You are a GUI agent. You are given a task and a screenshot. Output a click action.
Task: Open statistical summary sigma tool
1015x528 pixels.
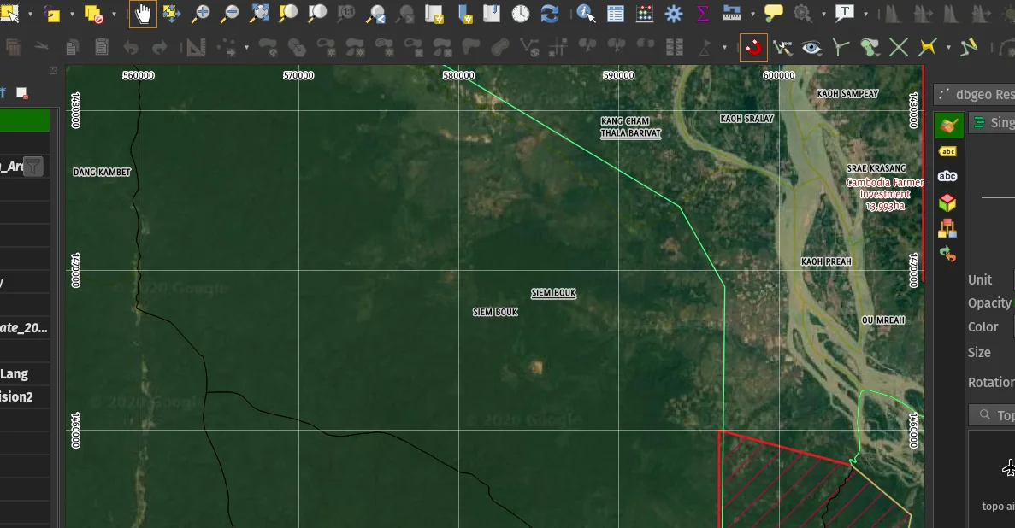click(x=703, y=14)
